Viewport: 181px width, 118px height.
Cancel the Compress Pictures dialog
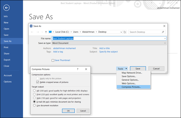tap(83, 111)
